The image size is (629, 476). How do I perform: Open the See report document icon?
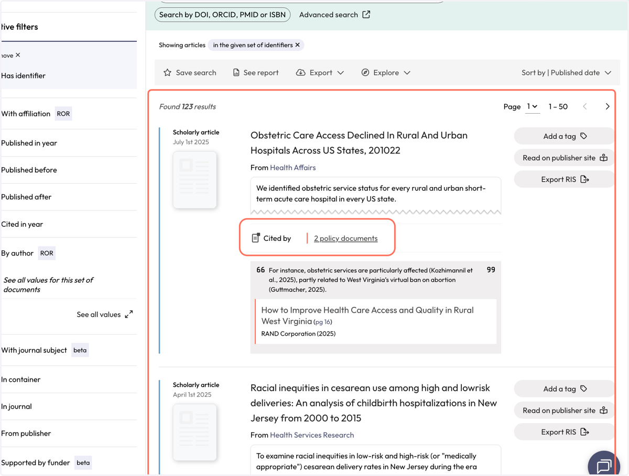(x=236, y=73)
